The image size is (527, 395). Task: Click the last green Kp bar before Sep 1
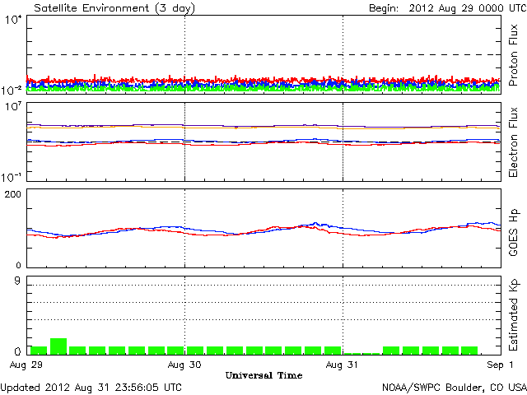(x=469, y=351)
